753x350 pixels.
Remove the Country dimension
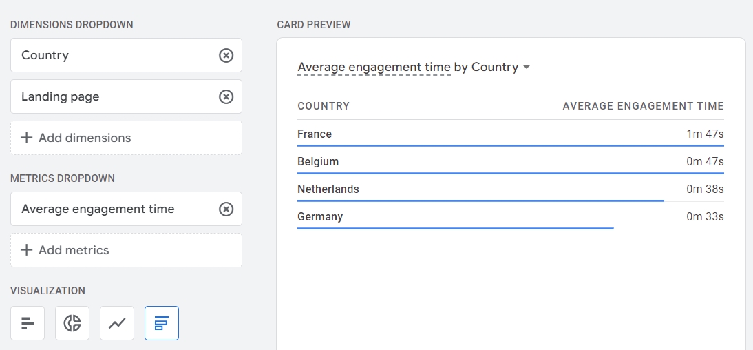coord(226,55)
